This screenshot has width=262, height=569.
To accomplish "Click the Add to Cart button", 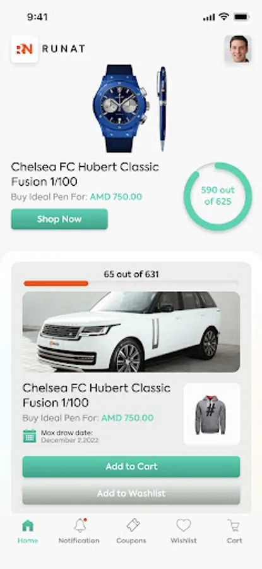I will click(131, 467).
